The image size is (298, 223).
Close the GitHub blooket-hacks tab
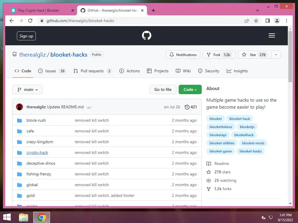(142, 11)
